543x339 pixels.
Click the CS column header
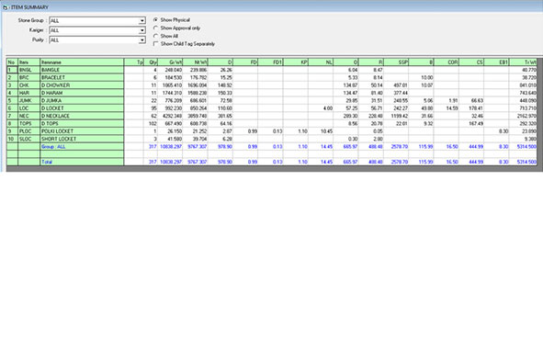coord(471,62)
